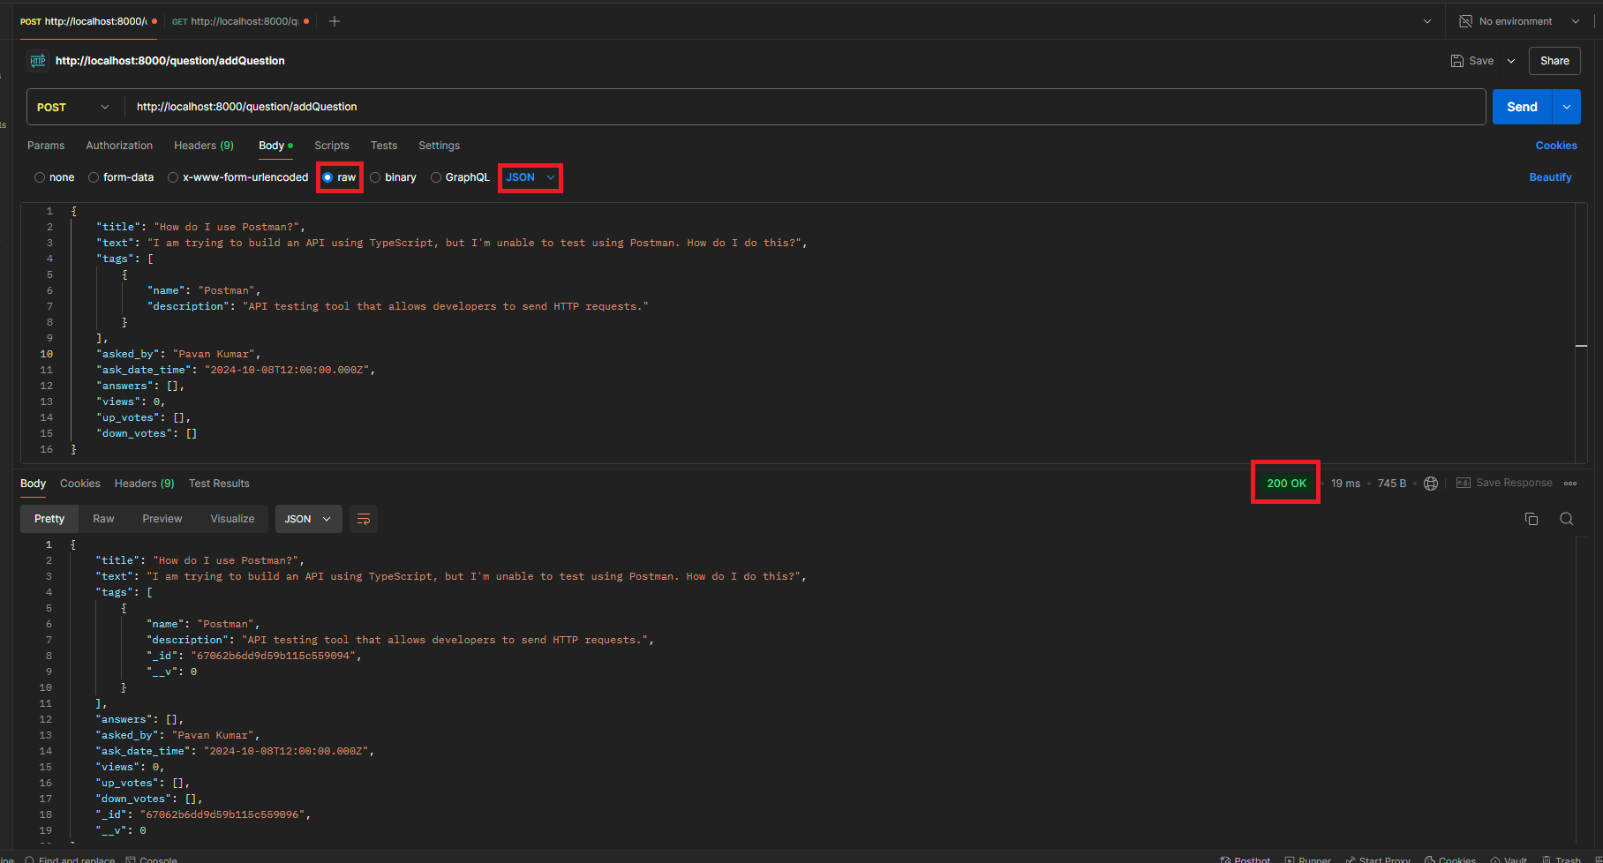Open the Test Results response tab
The width and height of the screenshot is (1603, 863).
(x=219, y=484)
